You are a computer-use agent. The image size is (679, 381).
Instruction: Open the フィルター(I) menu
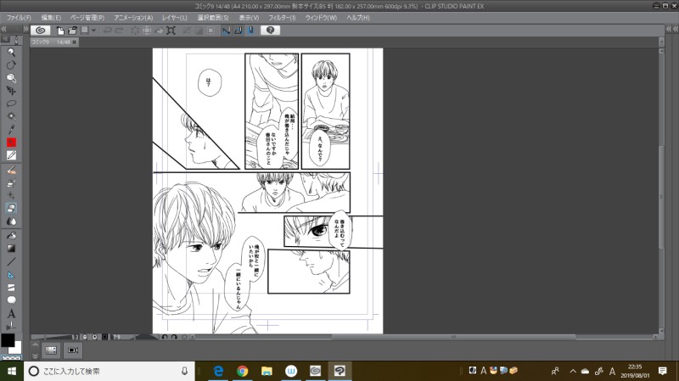282,18
